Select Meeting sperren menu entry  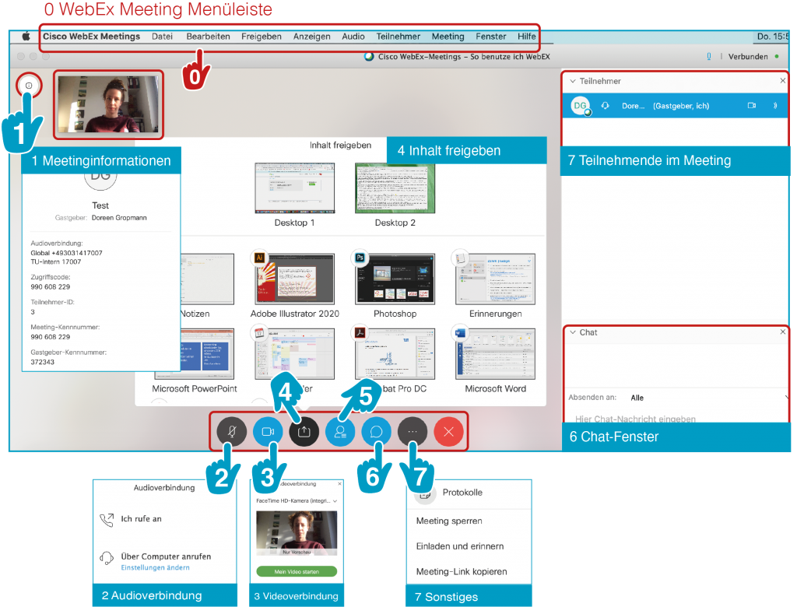pyautogui.click(x=449, y=521)
